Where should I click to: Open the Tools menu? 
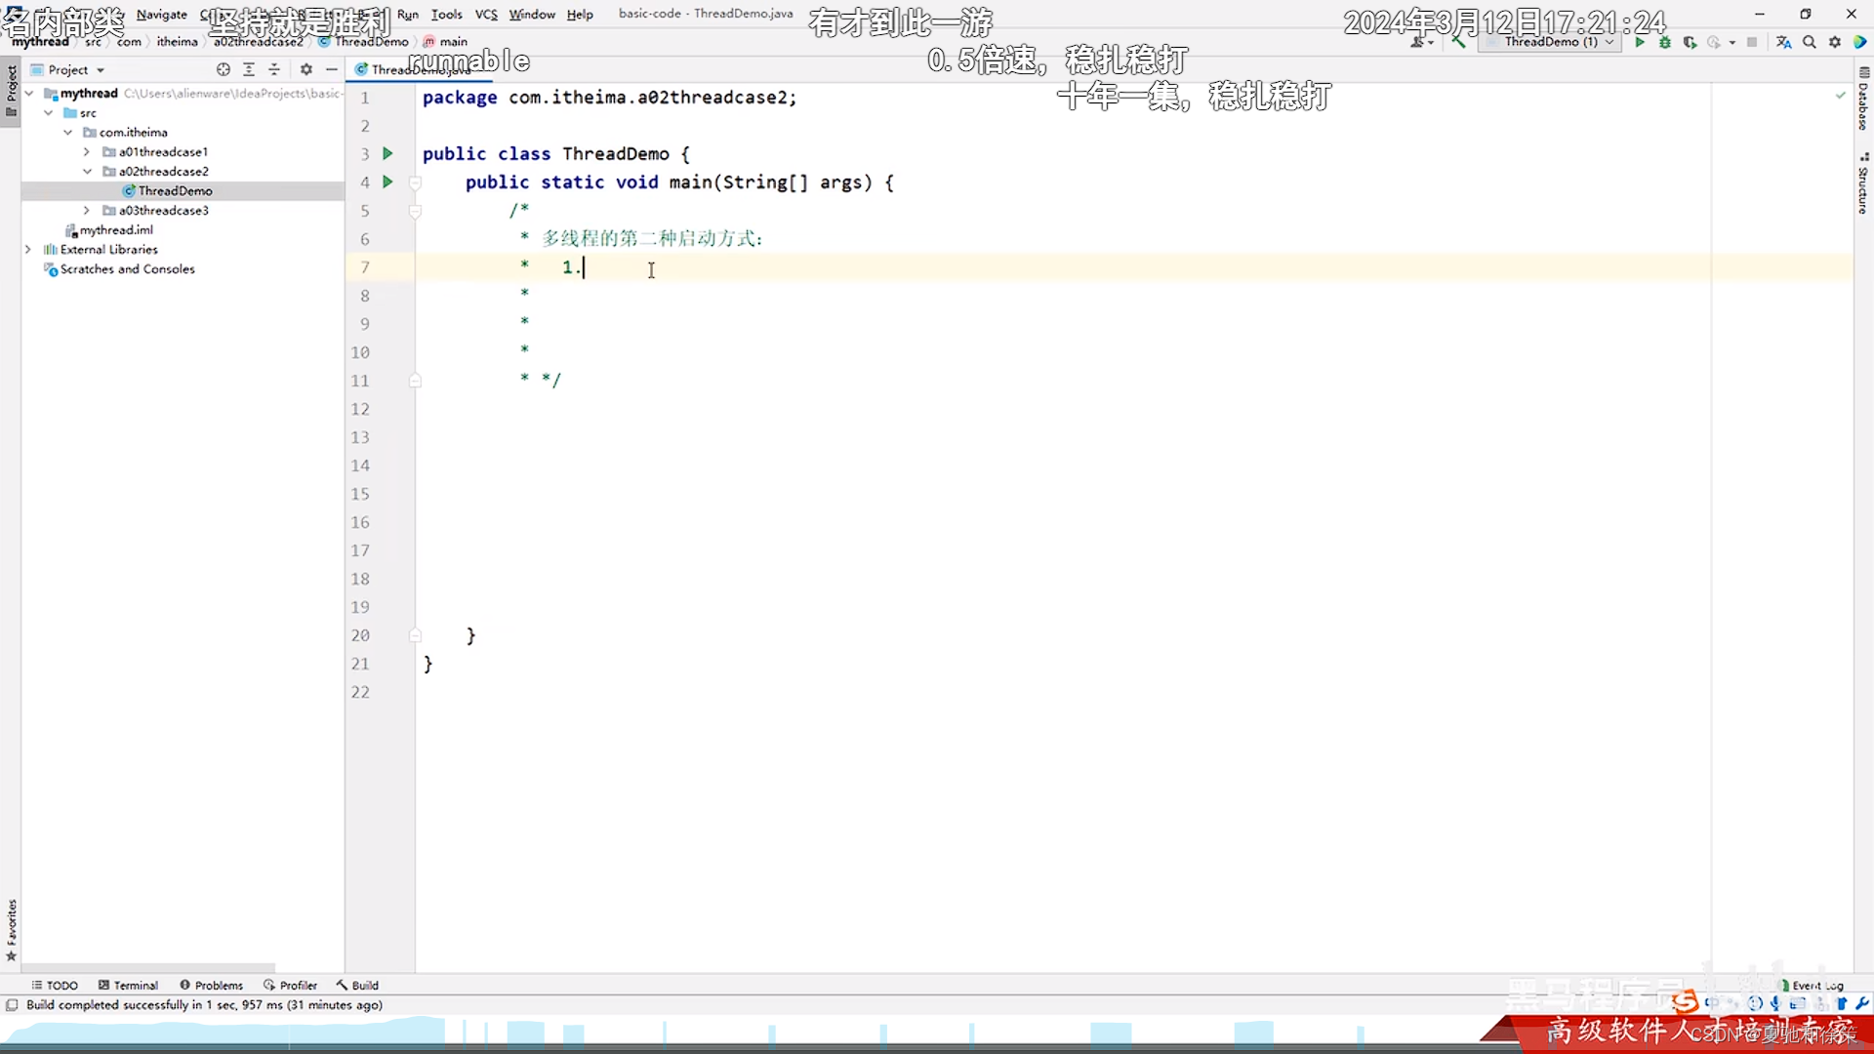(x=446, y=15)
